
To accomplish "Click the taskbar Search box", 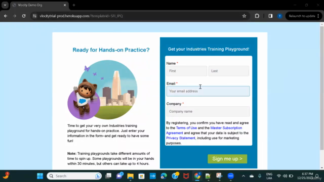I will [x=74, y=176].
